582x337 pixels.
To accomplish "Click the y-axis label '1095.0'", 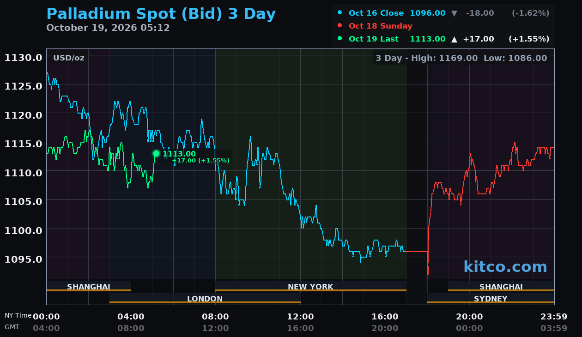I will click(x=24, y=259).
